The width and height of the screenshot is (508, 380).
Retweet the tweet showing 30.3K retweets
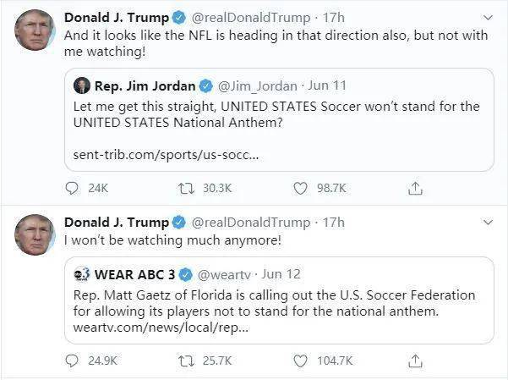[x=186, y=188]
